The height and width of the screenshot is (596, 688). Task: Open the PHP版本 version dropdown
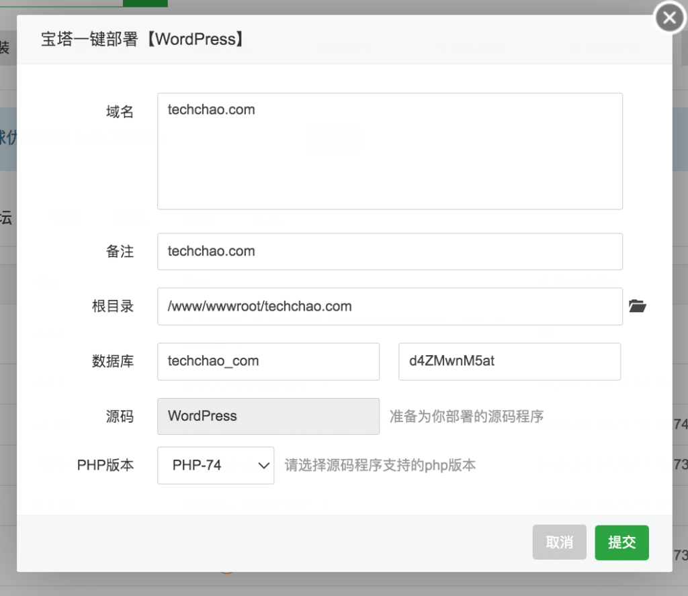pyautogui.click(x=216, y=465)
